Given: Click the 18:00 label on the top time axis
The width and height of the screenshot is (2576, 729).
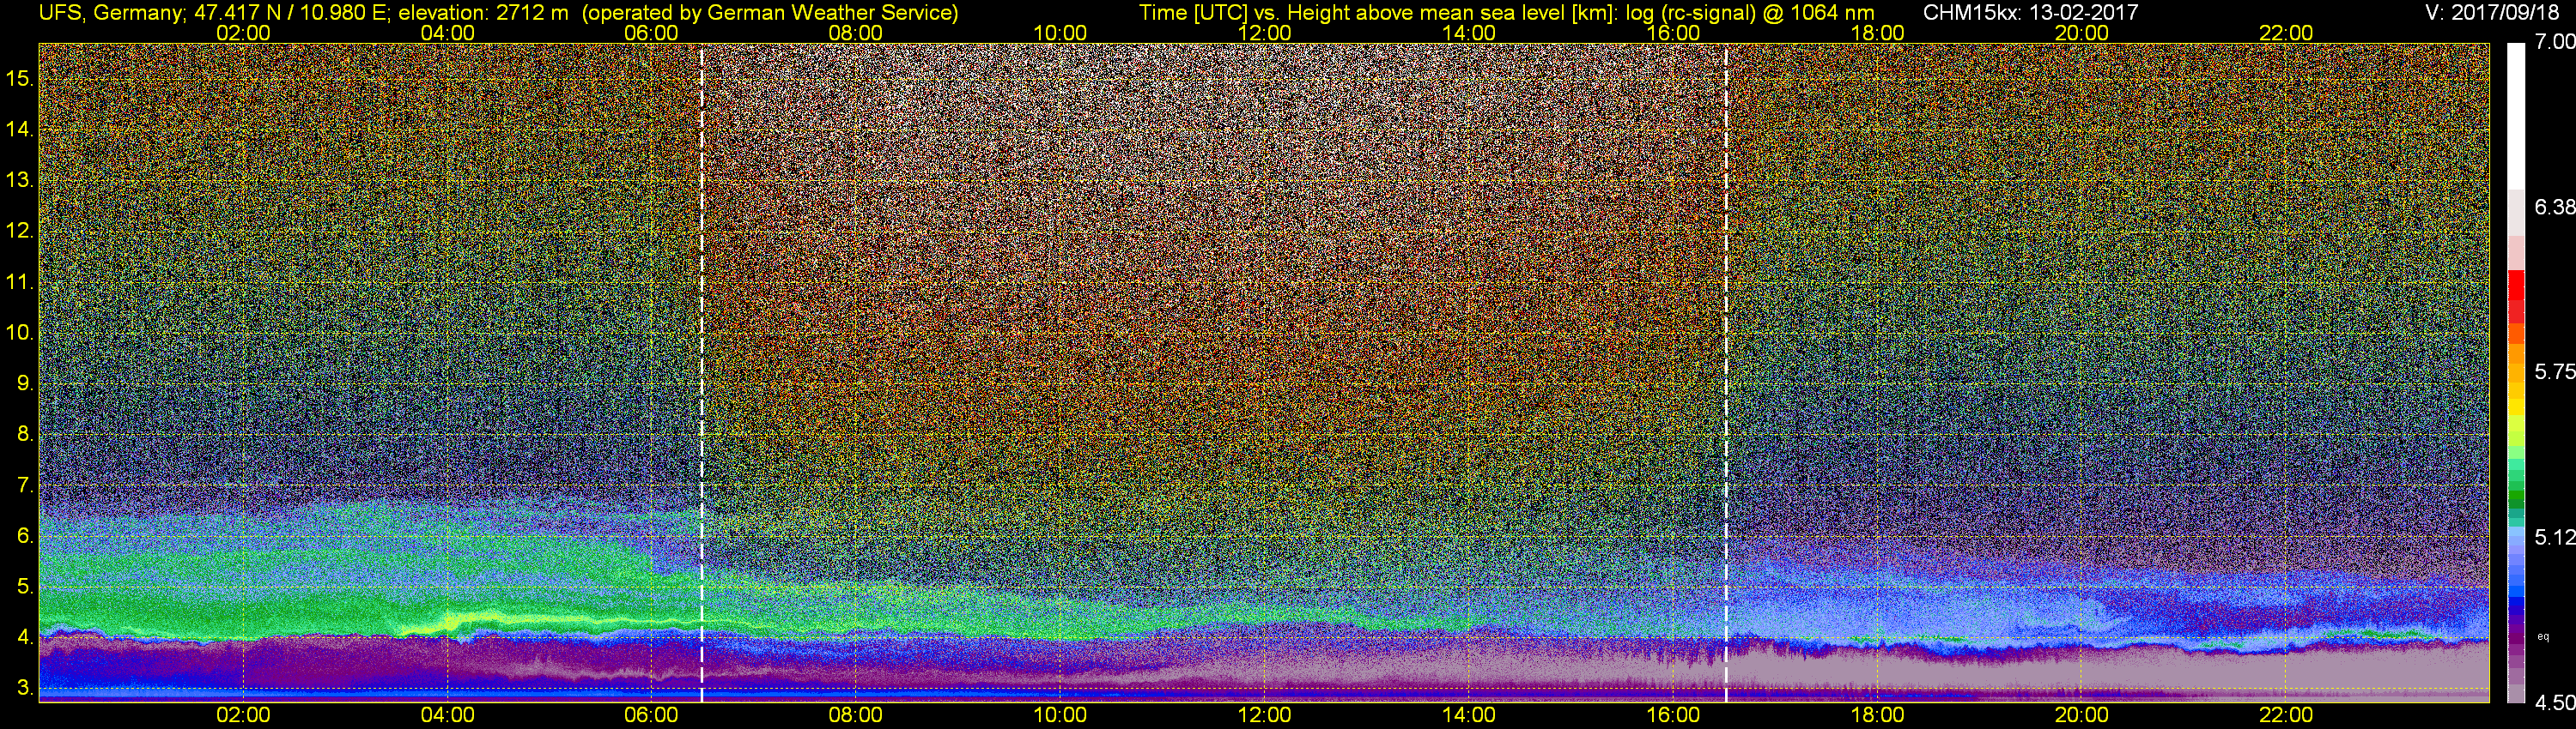Looking at the screenshot, I should click(x=1878, y=33).
